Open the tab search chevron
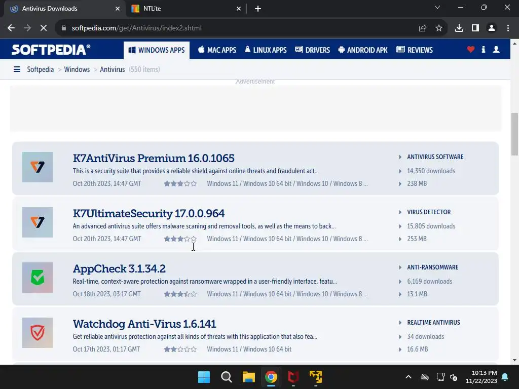Viewport: 519px width, 389px height. pyautogui.click(x=437, y=7)
